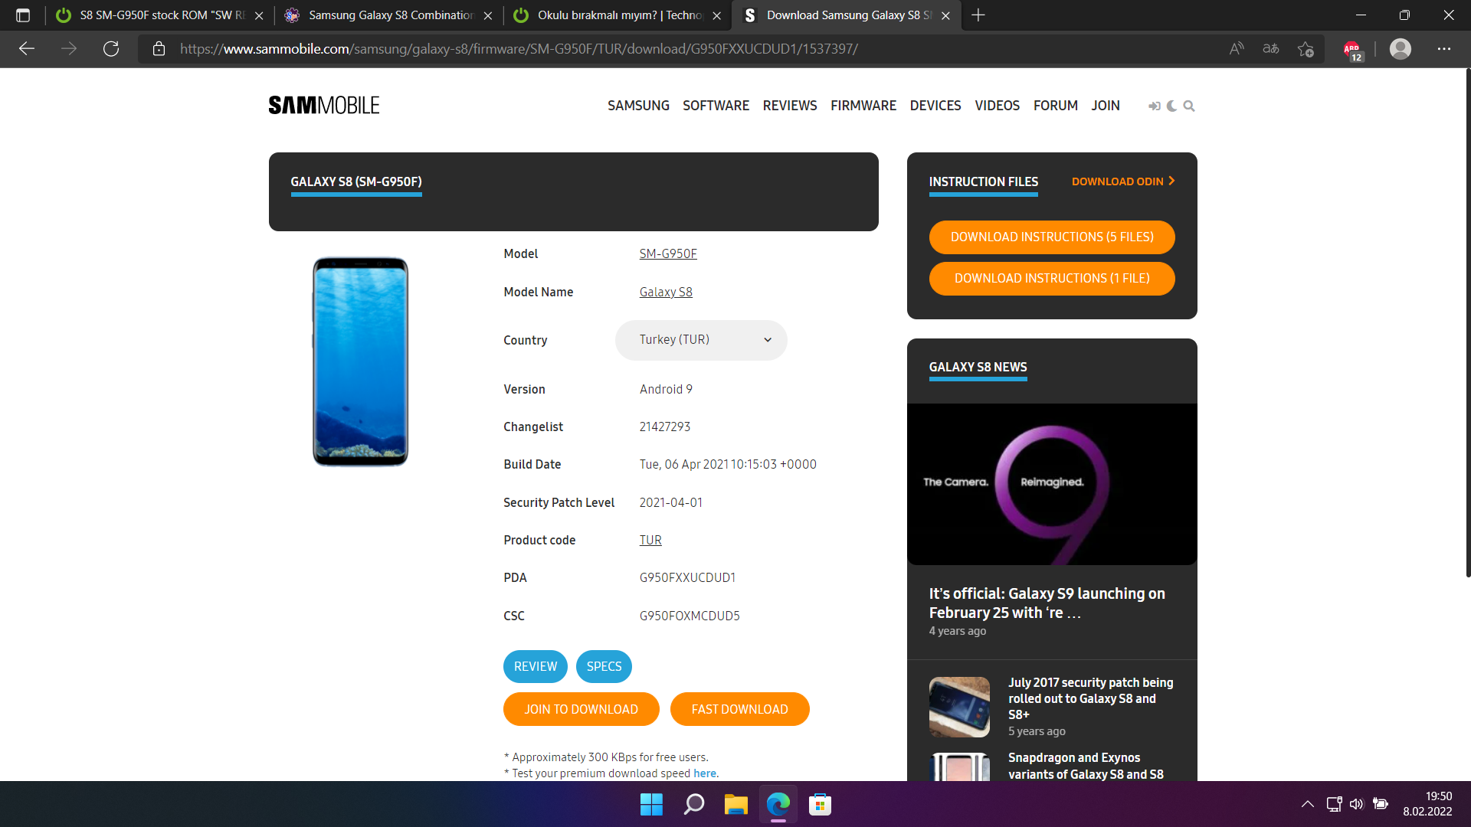
Task: Open the site search magnifier icon
Action: (1189, 106)
